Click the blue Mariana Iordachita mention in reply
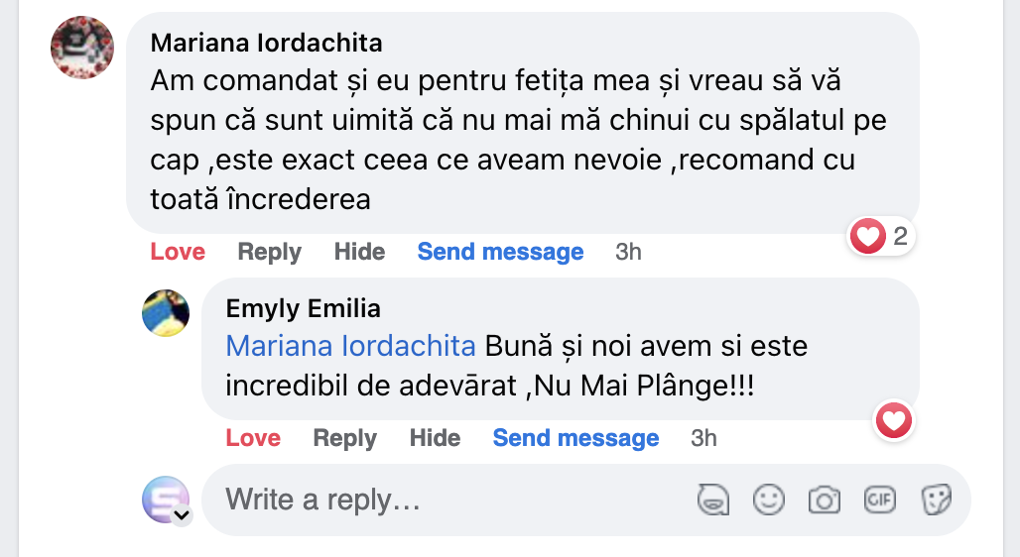 (x=350, y=346)
